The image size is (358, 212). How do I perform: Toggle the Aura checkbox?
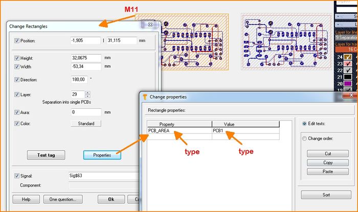(17, 112)
